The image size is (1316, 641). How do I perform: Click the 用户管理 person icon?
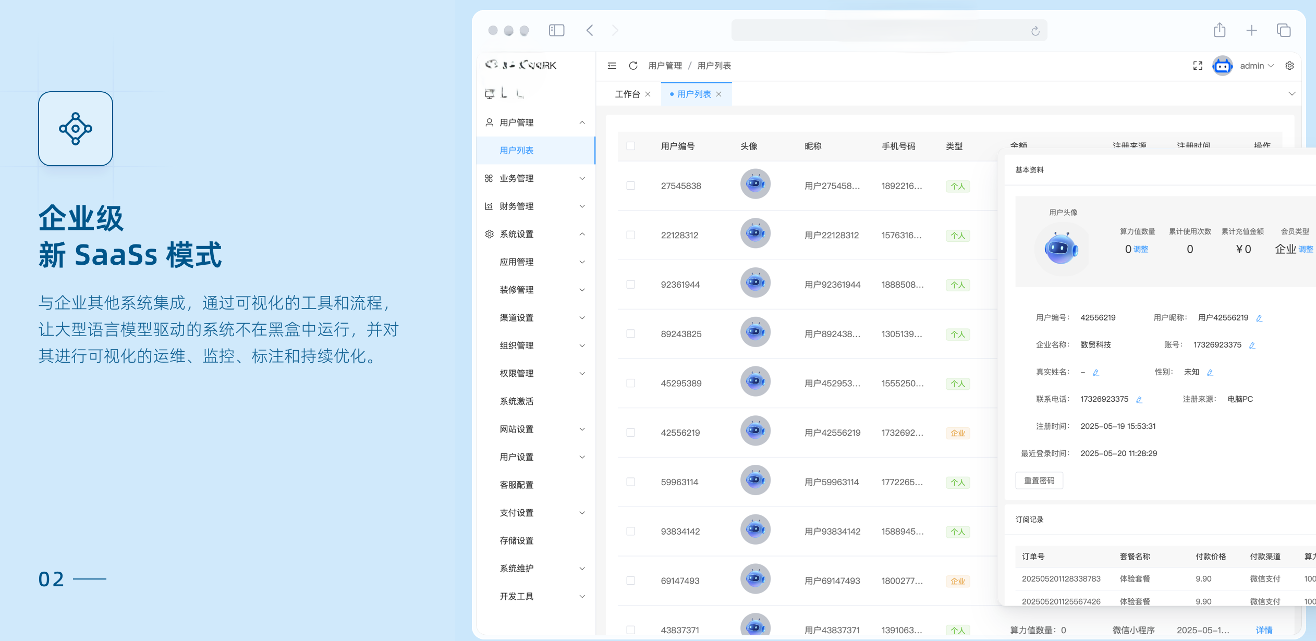click(x=489, y=122)
